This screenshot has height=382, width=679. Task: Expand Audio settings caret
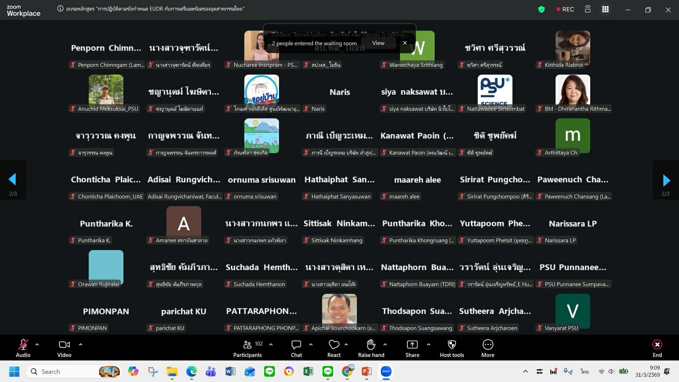click(x=37, y=344)
